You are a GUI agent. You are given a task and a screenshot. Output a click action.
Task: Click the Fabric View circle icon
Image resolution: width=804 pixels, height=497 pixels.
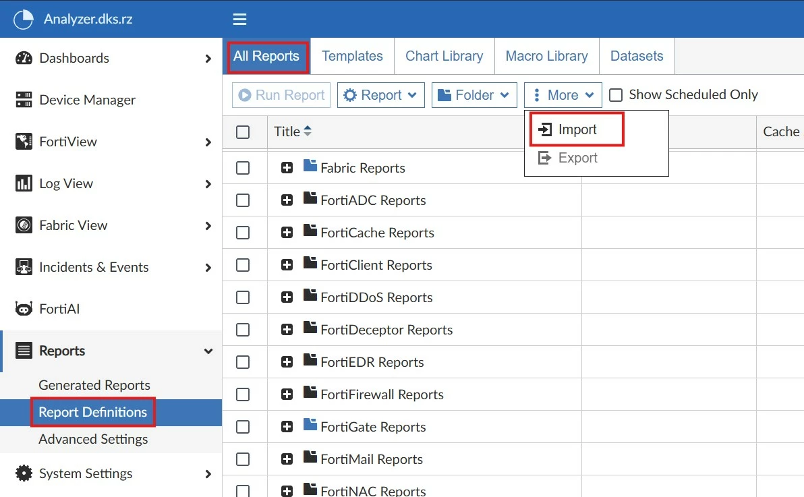[24, 225]
